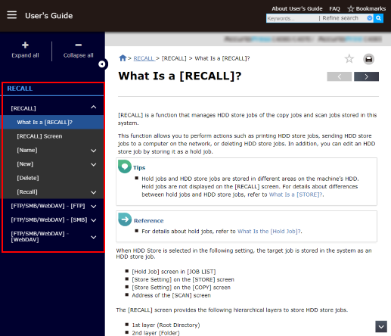This screenshot has width=391, height=336.
Task: Click the page scroll-down chevron button
Action: 381,327
